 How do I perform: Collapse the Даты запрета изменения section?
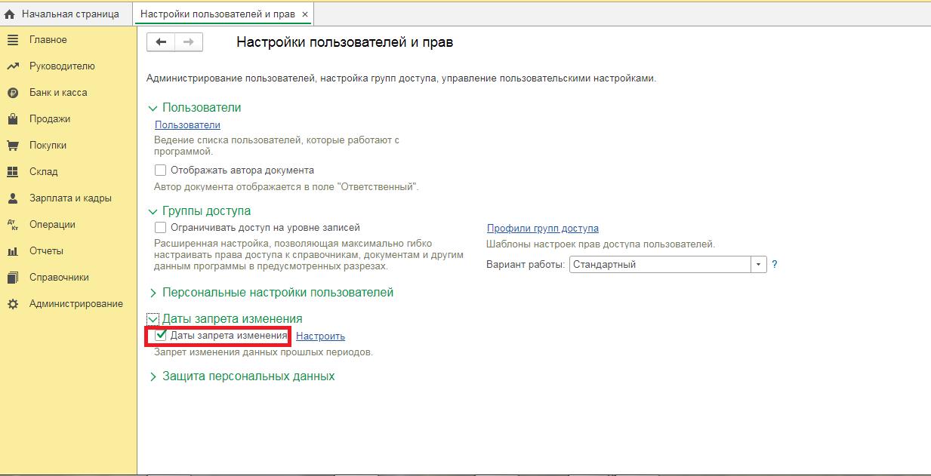(x=153, y=320)
